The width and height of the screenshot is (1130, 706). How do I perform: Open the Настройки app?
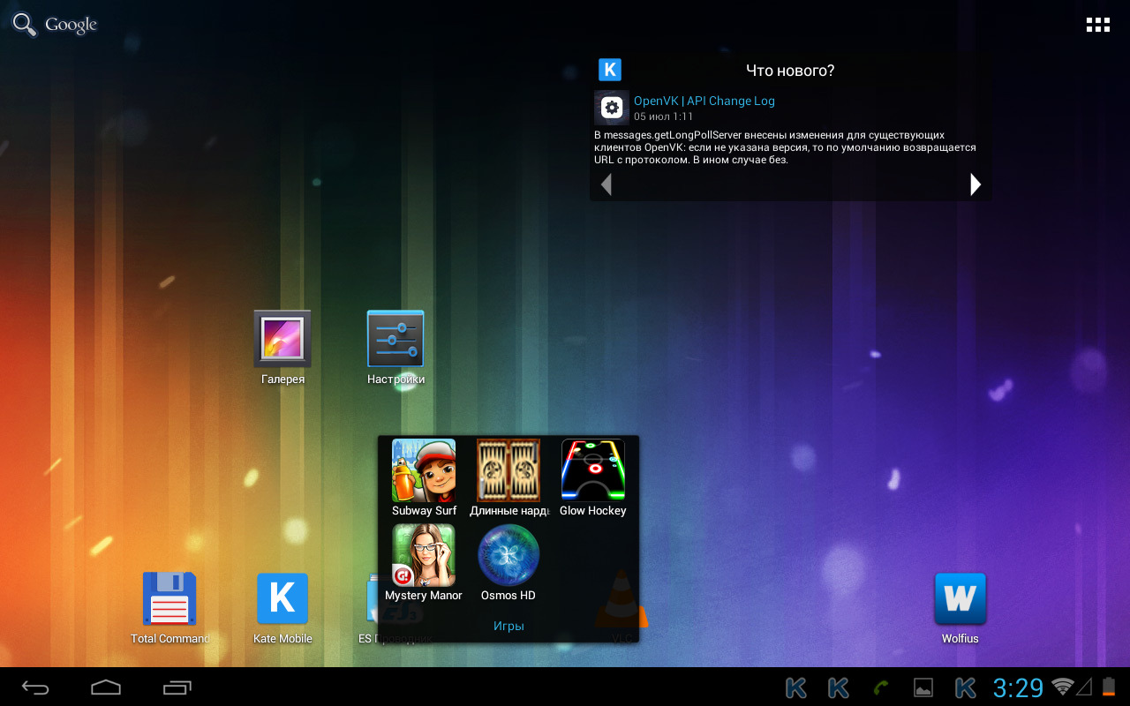(x=395, y=348)
